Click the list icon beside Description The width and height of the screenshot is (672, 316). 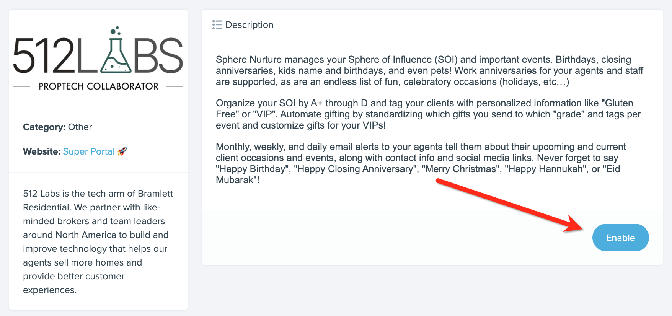pyautogui.click(x=217, y=25)
